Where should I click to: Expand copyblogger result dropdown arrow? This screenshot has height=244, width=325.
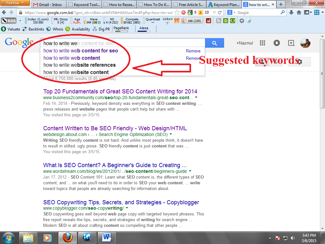(127, 208)
